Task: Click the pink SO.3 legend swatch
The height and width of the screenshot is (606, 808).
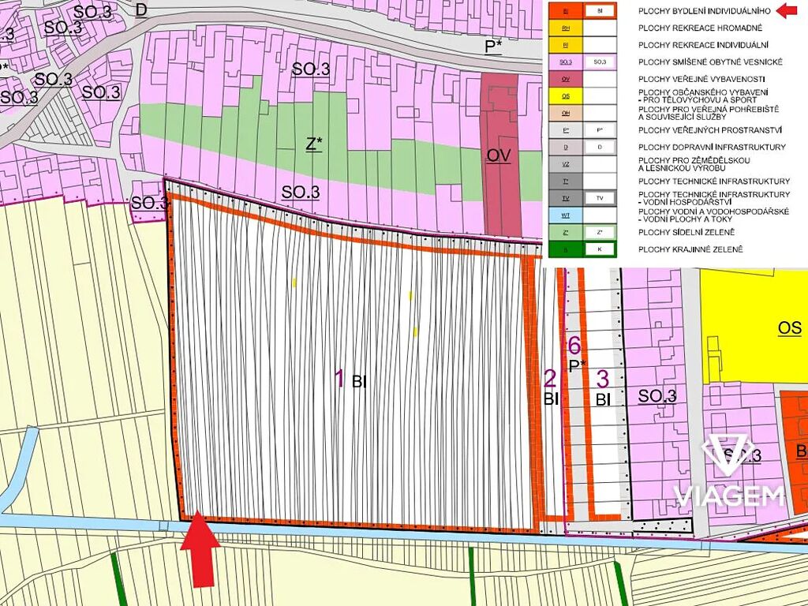Action: (566, 62)
